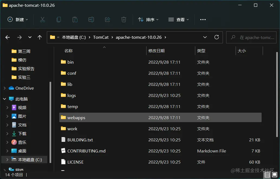Click the bin folder icon
The width and height of the screenshot is (280, 179).
[63, 62]
